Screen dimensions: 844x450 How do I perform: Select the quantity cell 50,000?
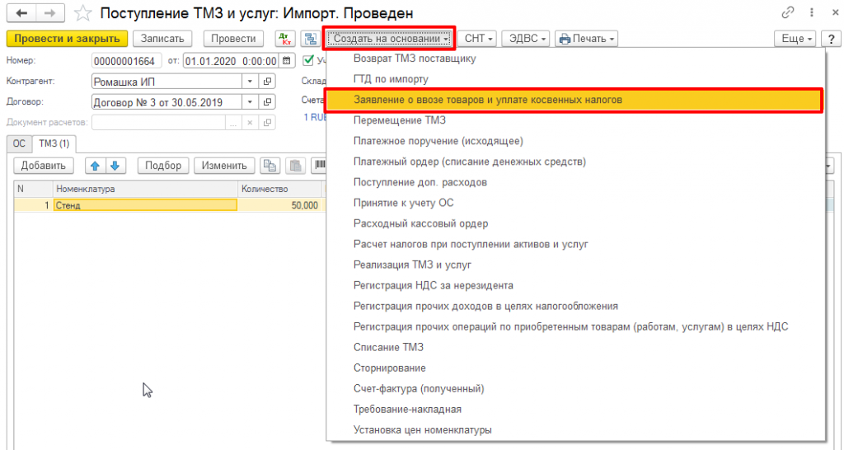pos(279,205)
